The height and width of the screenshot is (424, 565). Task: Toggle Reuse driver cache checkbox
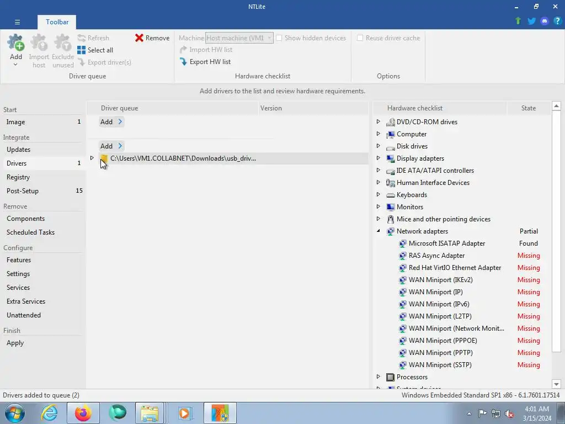(360, 38)
